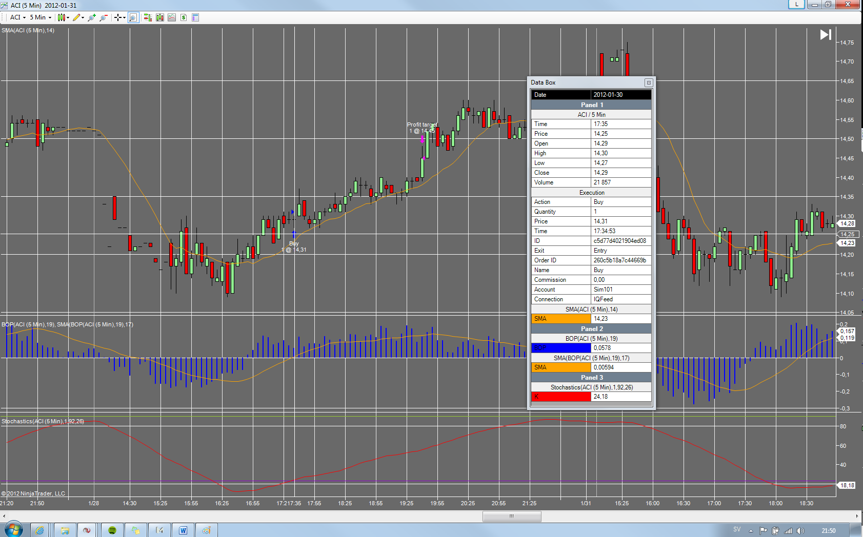Click the SMA(ACI (5 Min),14) indicator label
This screenshot has height=537, width=863.
[x=28, y=30]
